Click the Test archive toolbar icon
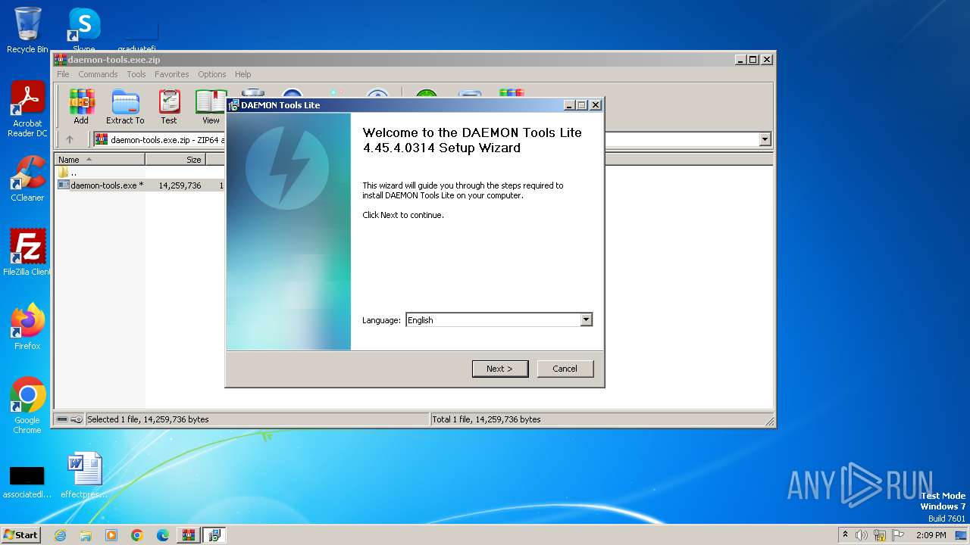The height and width of the screenshot is (545, 970). pos(169,107)
